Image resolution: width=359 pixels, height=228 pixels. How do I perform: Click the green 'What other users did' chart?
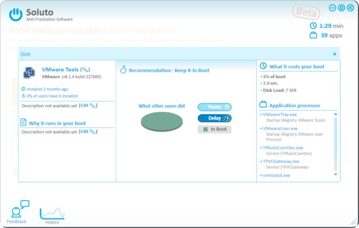167,121
